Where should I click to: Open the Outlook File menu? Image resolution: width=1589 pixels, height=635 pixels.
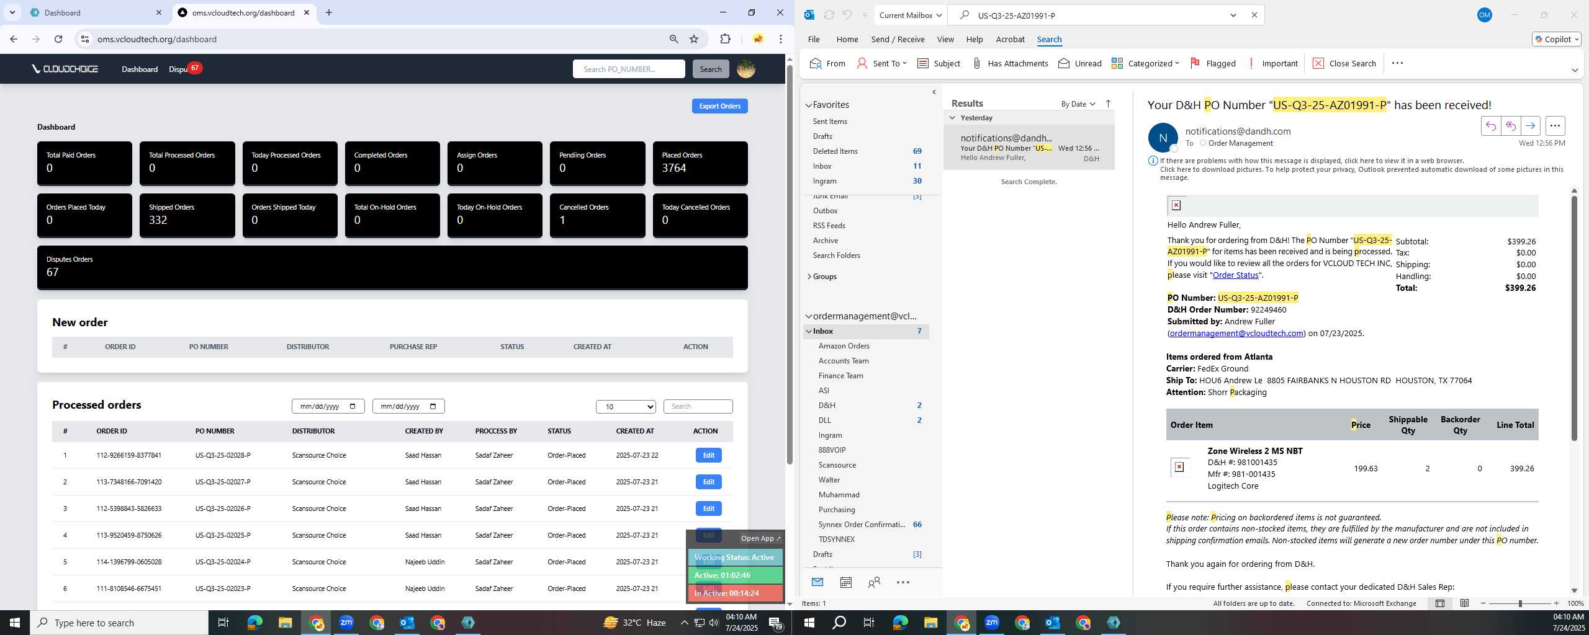coord(813,39)
